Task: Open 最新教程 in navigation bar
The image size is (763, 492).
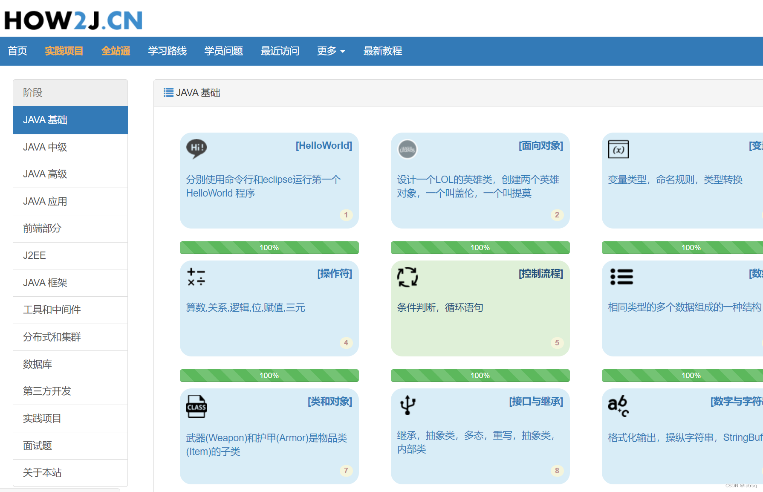Action: 382,51
